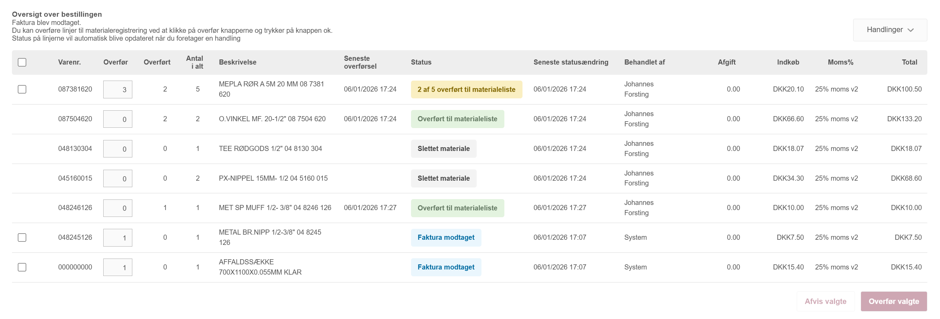This screenshot has height=319, width=940.
Task: Click the Overfør valgte button
Action: point(893,302)
